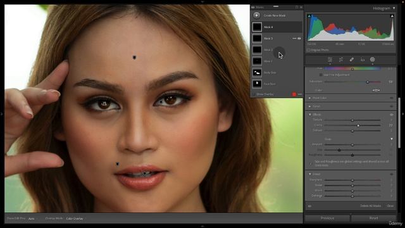The width and height of the screenshot is (405, 228).
Task: Select the Face Skin mask
Action: click(277, 84)
